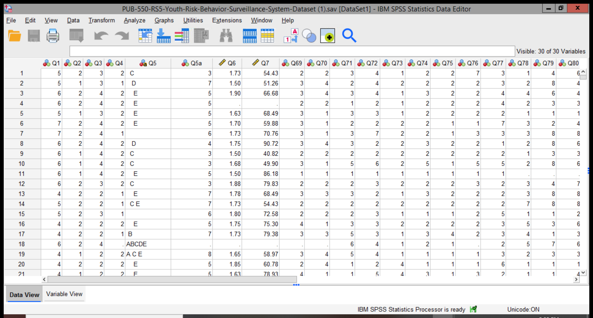Open the Edit menu
The image size is (593, 318).
(30, 20)
